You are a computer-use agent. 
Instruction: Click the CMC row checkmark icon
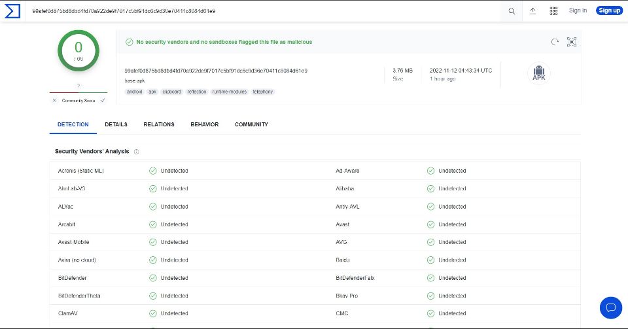430,313
